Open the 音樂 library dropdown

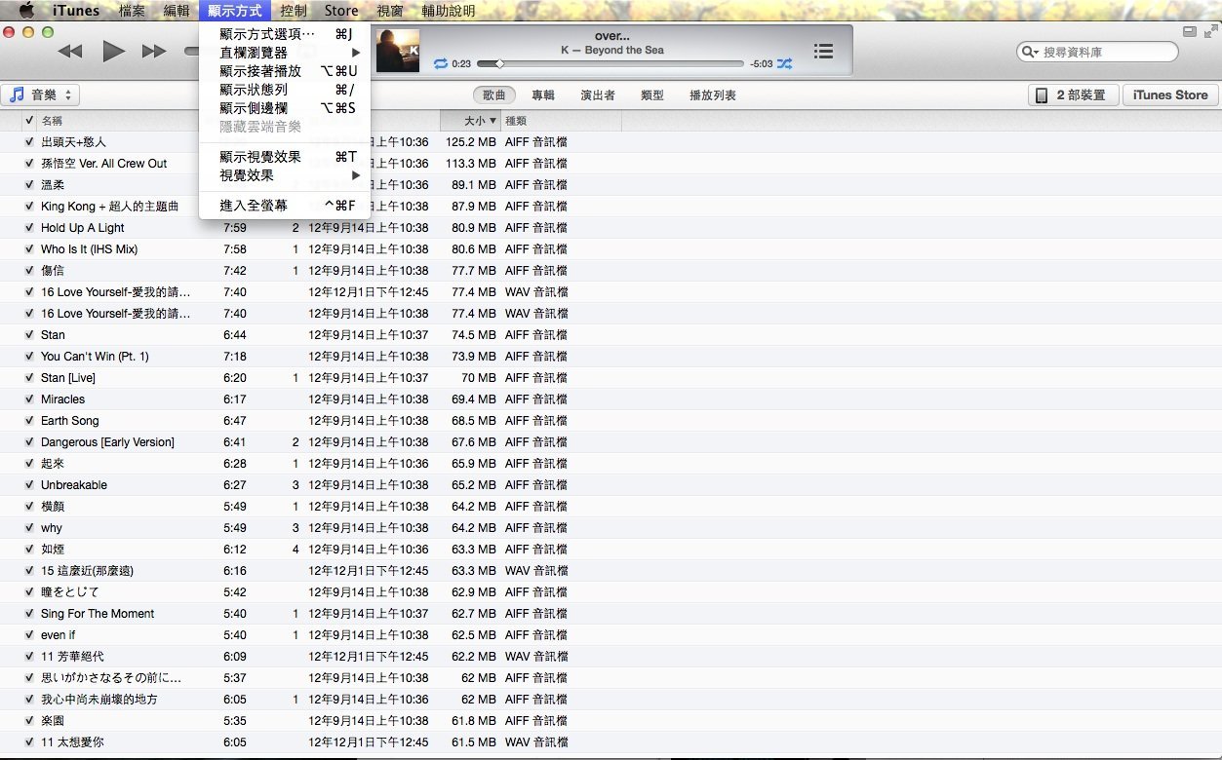[43, 95]
